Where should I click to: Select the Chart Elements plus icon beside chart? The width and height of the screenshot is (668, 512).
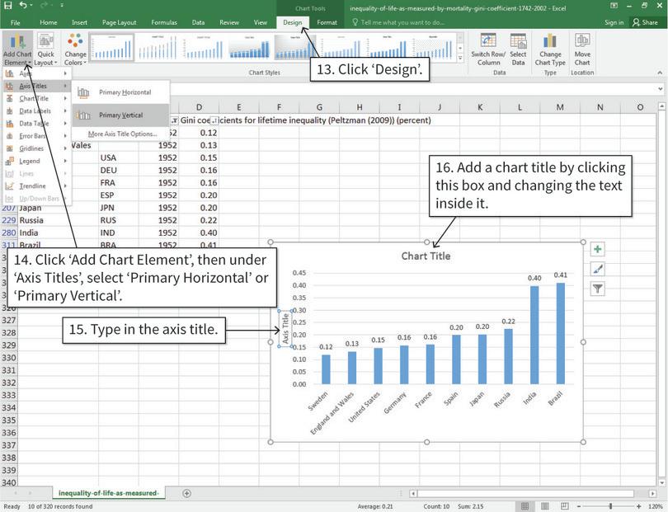(x=597, y=248)
